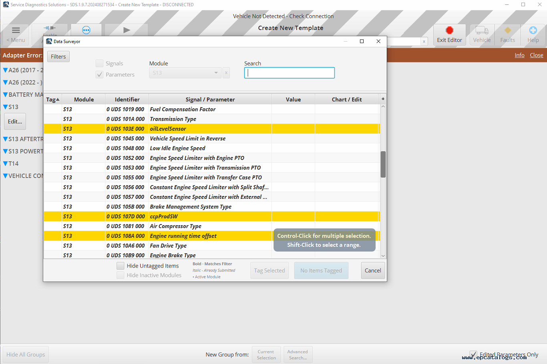Open the Info link in error bar
This screenshot has height=364, width=547.
click(x=519, y=55)
